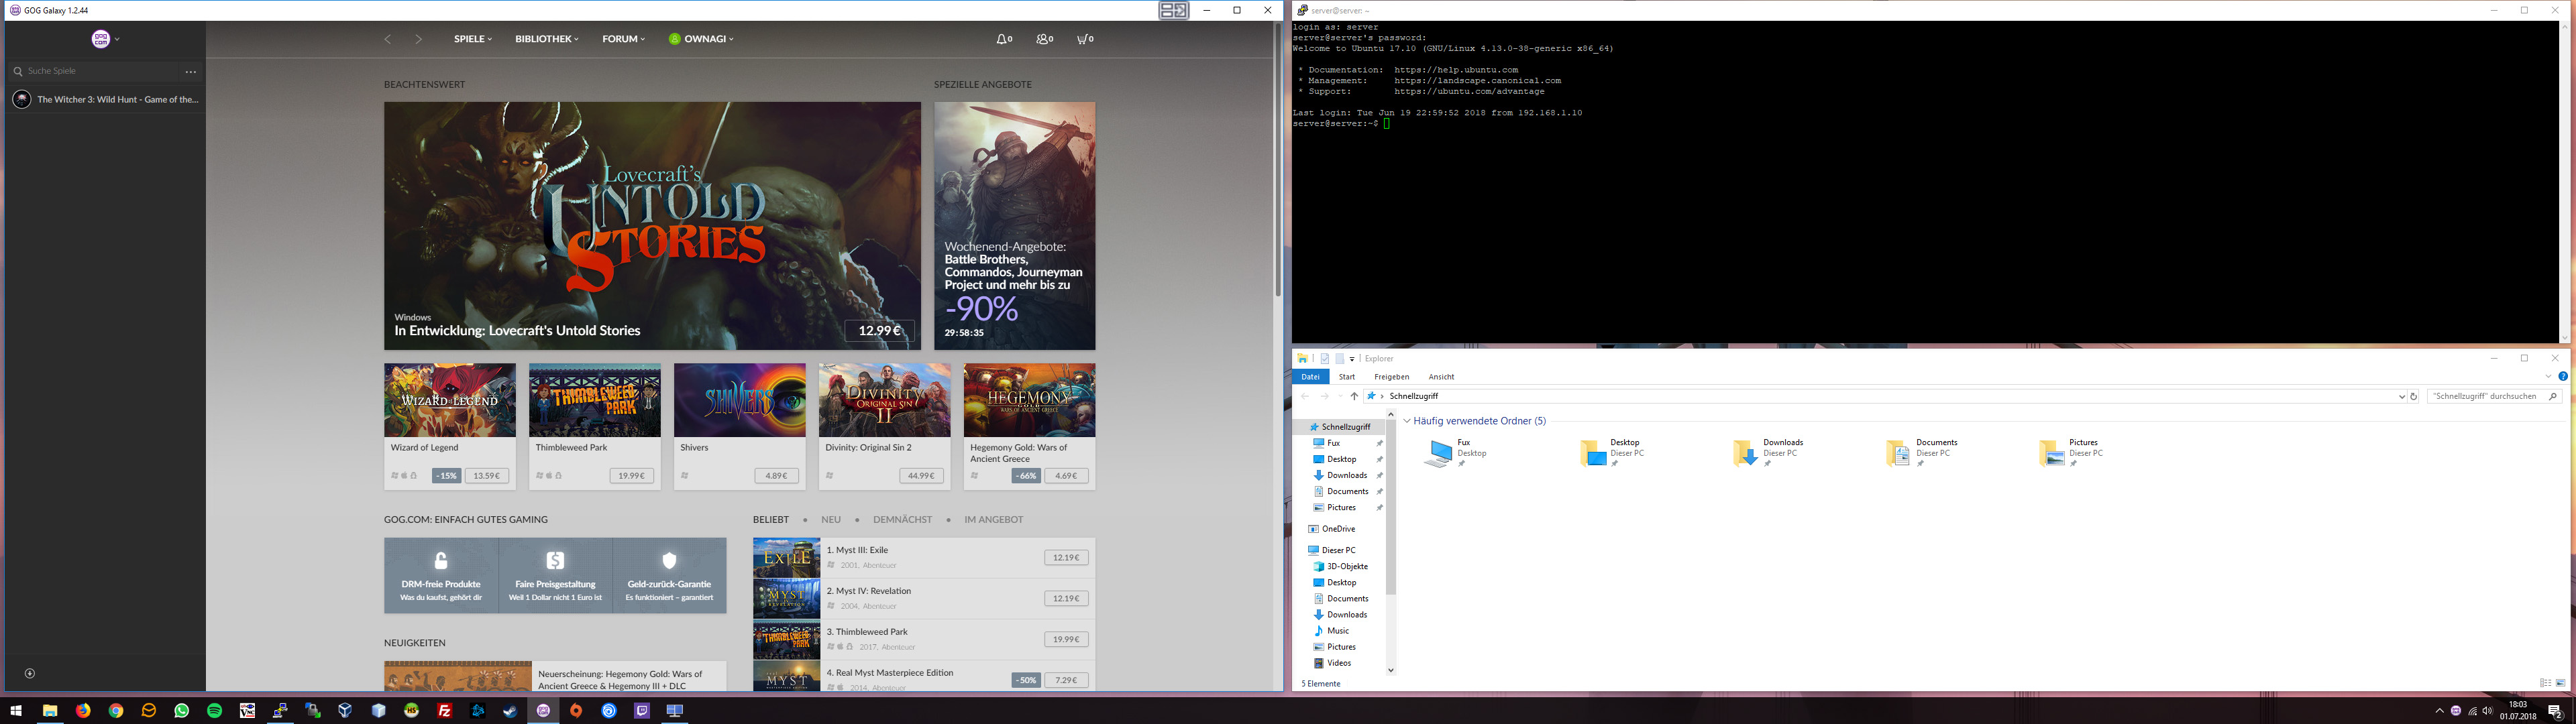This screenshot has height=724, width=2576.
Task: Launch Firefox from the taskbar
Action: point(83,711)
